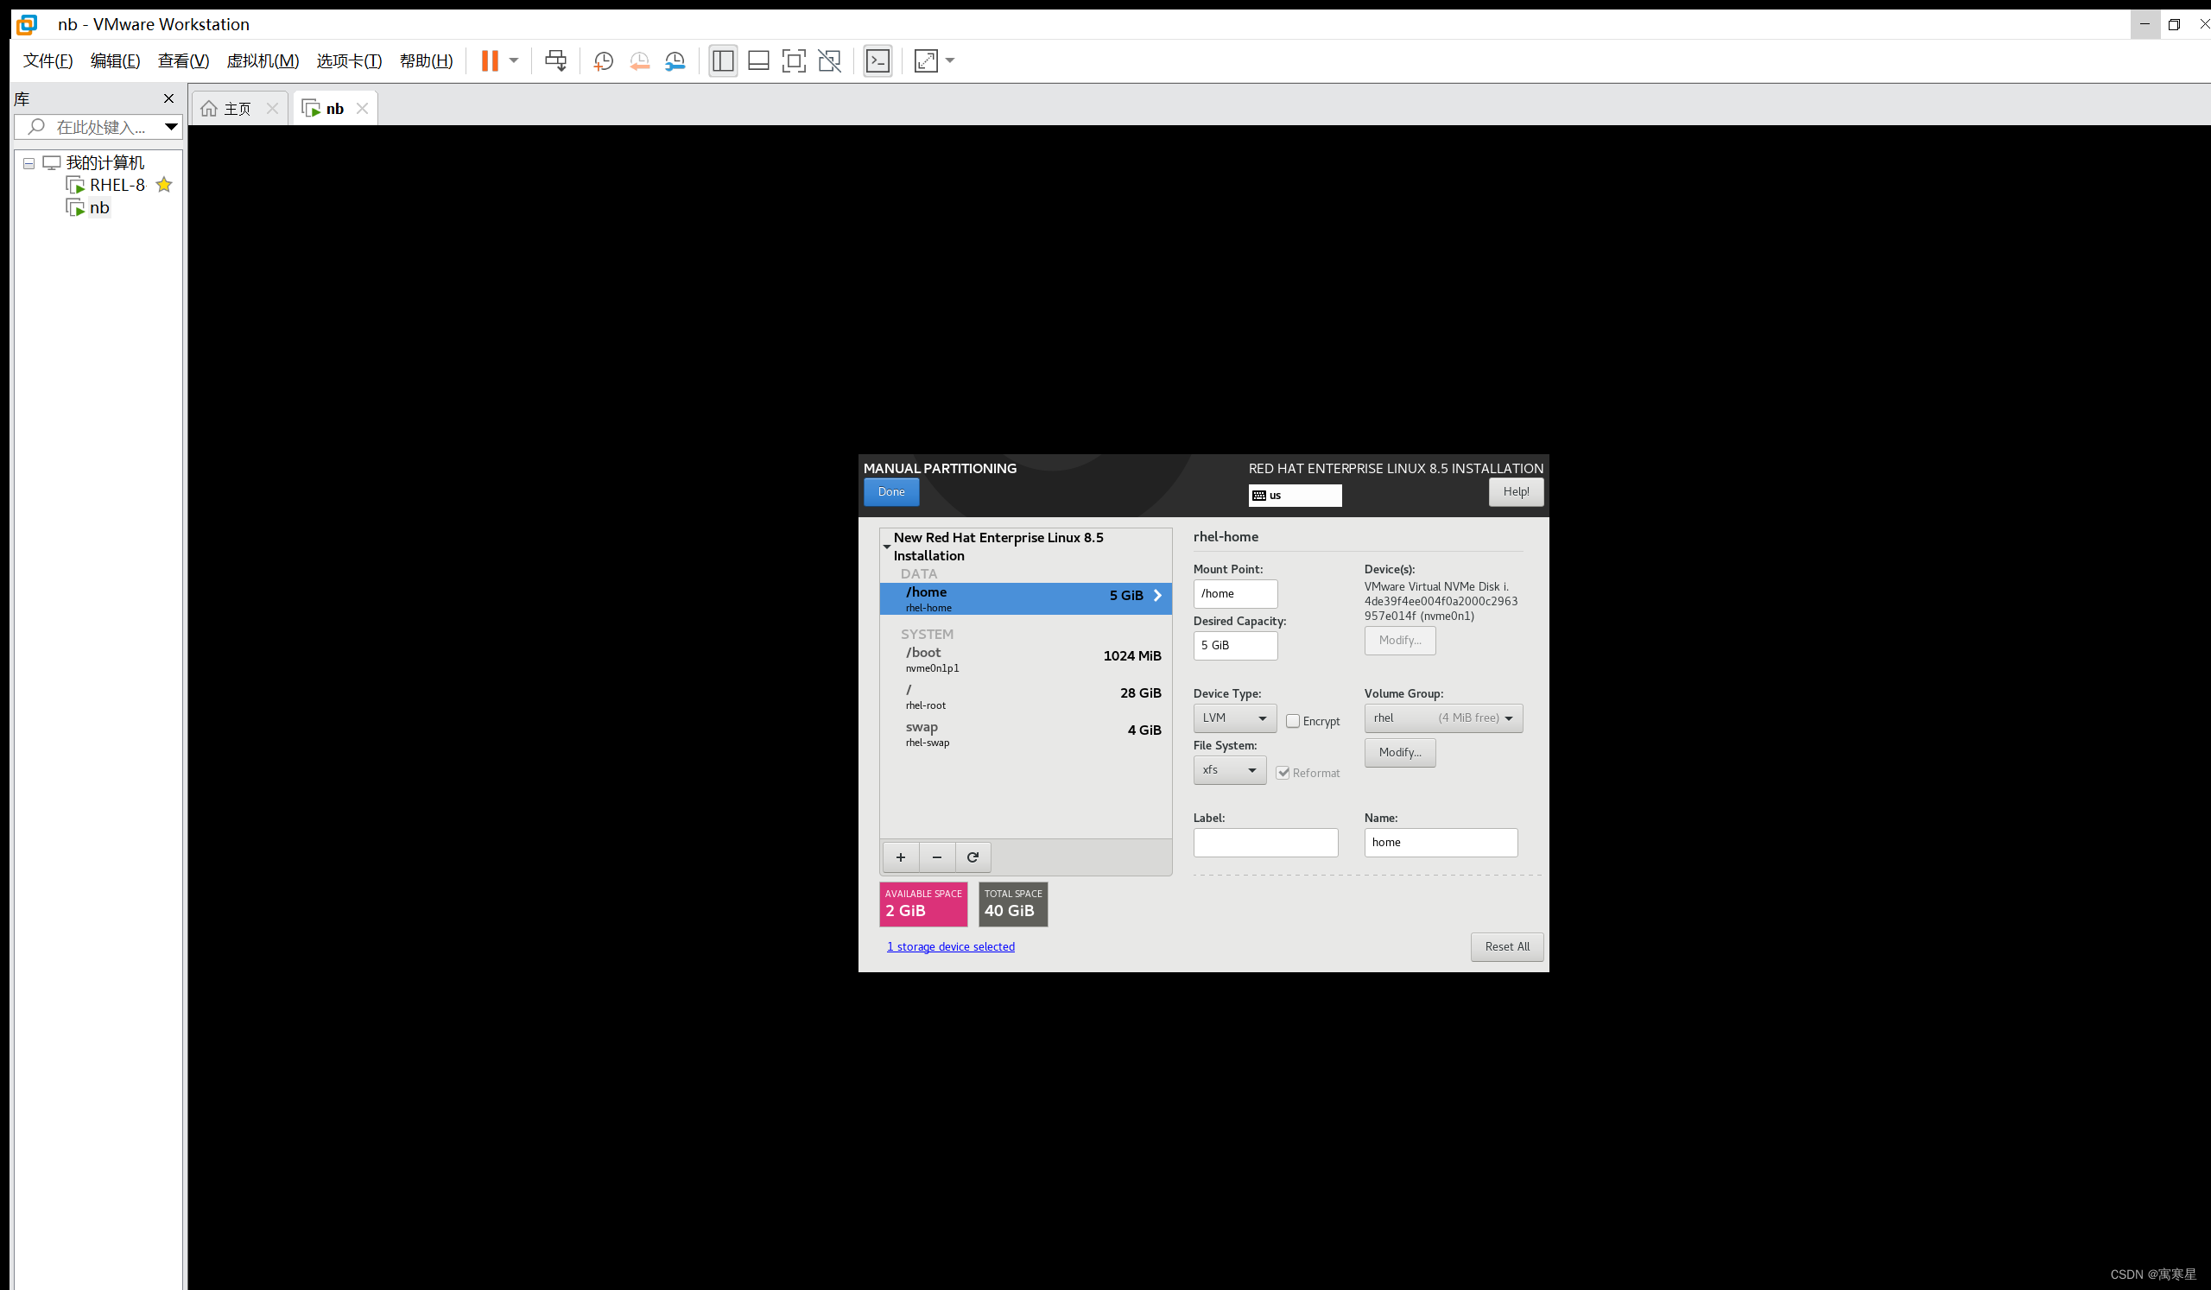Enter full screen mode

click(x=794, y=60)
